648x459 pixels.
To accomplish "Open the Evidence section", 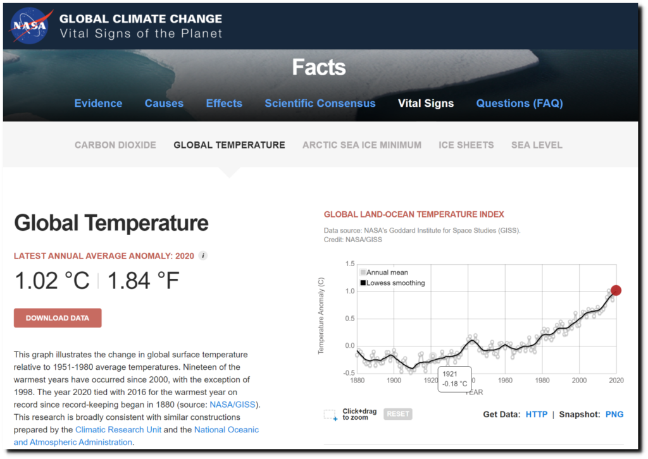I will (98, 103).
